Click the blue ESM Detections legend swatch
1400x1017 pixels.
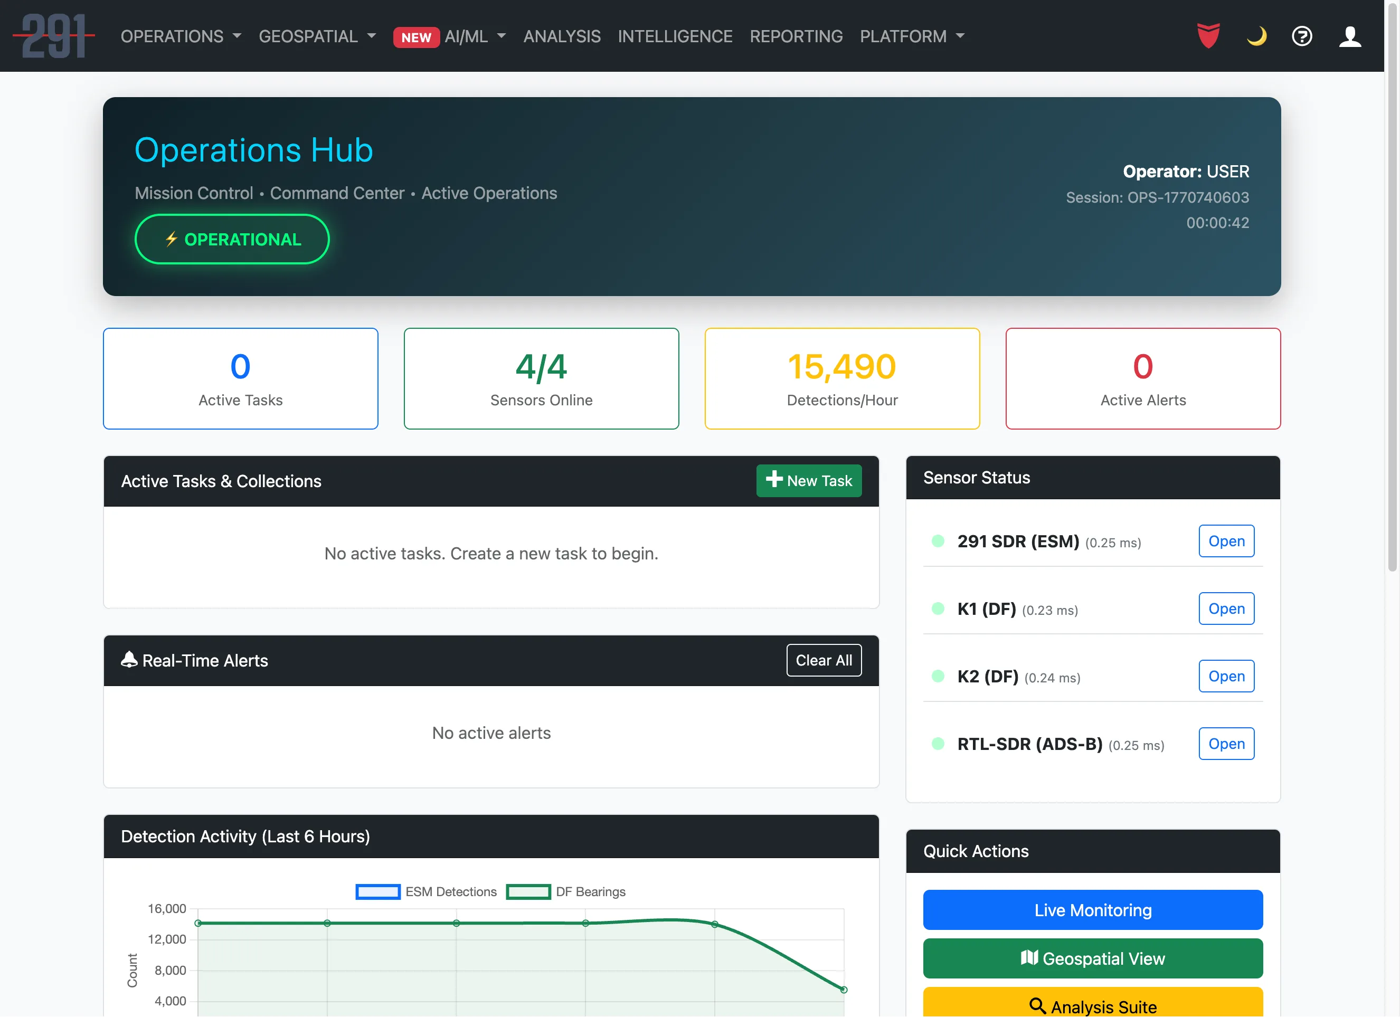[378, 891]
